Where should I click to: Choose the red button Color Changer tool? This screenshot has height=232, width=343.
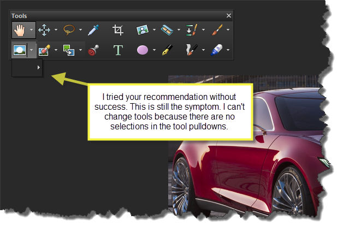(x=93, y=50)
